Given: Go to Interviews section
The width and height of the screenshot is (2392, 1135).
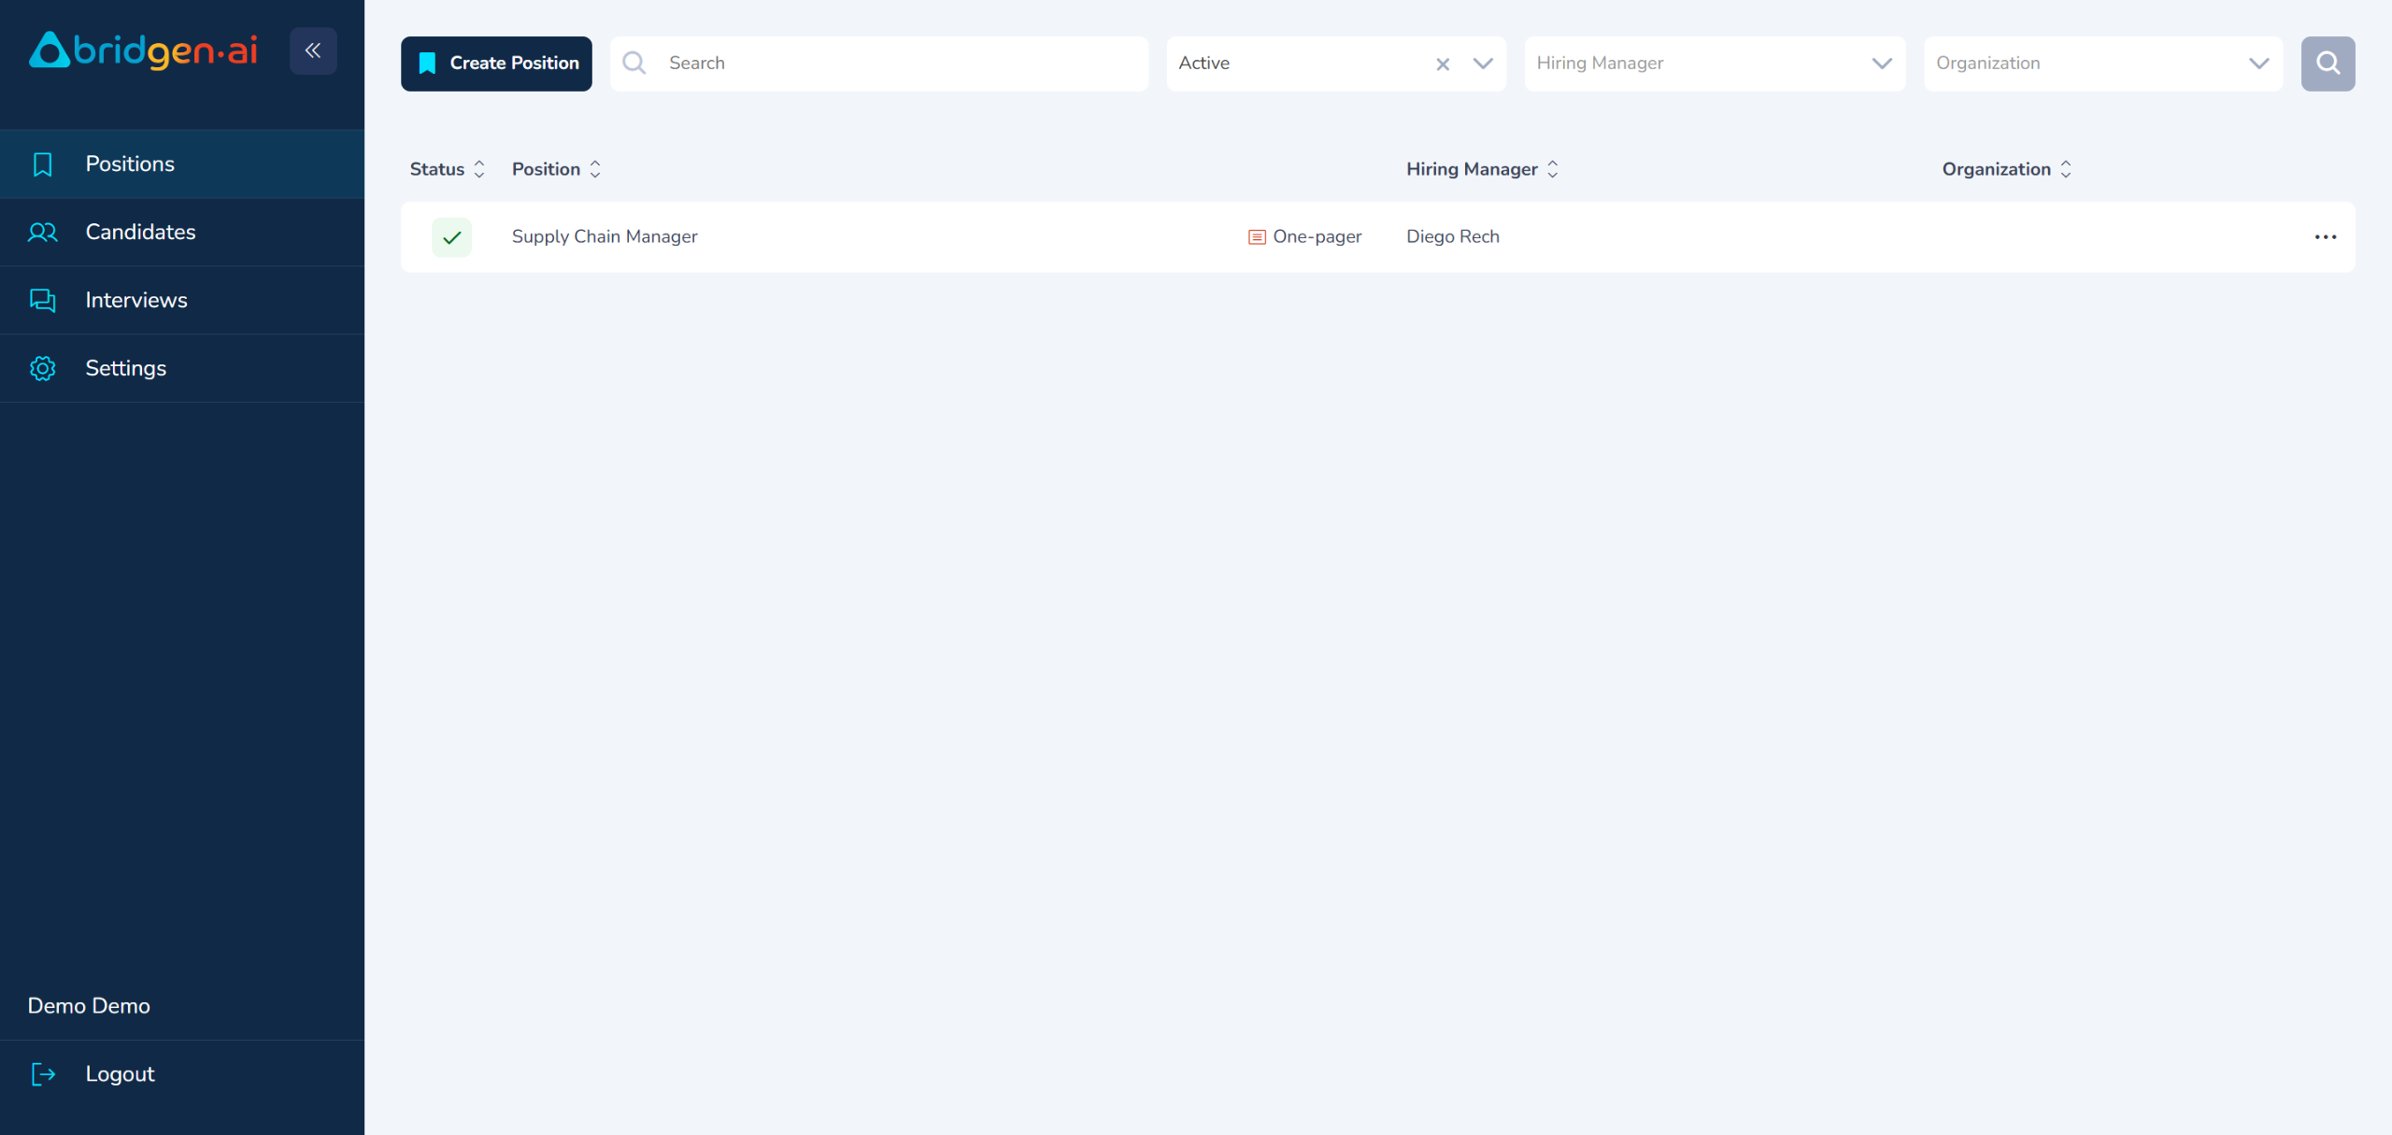Looking at the screenshot, I should (136, 300).
